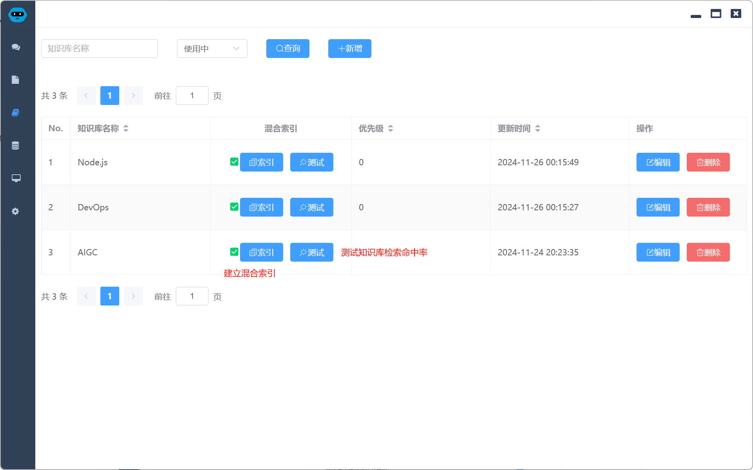Toggle hybrid index checkbox for Node.js
Image resolution: width=753 pixels, height=470 pixels.
[234, 162]
